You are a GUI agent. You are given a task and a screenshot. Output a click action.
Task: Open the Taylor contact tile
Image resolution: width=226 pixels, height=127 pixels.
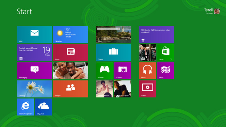pyautogui.click(x=123, y=89)
